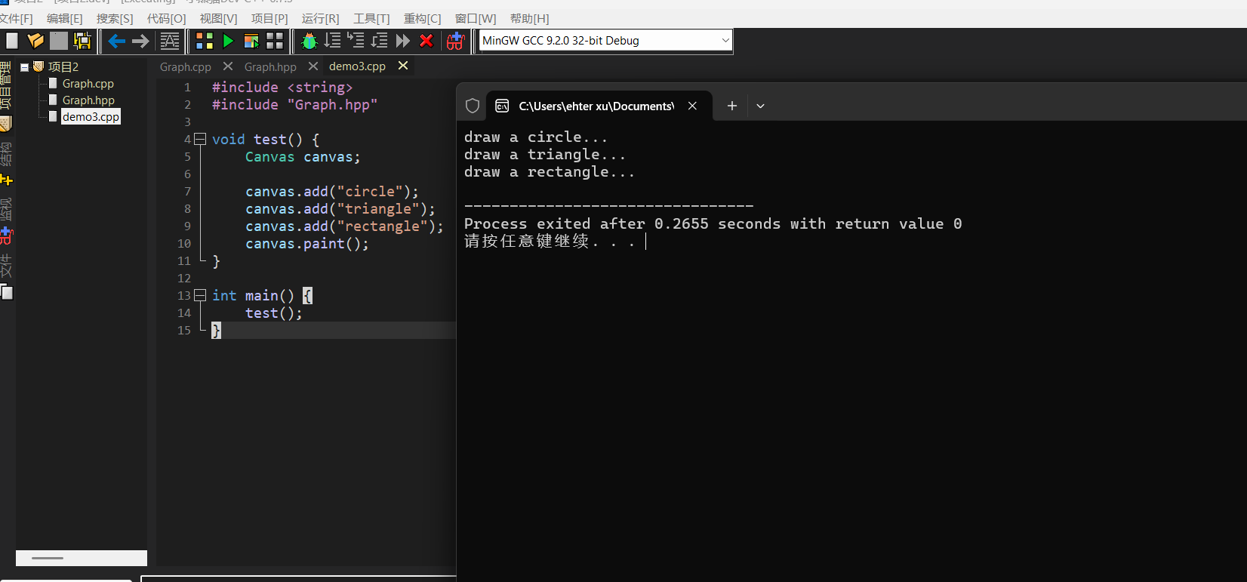Click the Step Over debug icon
1247x582 pixels.
pyautogui.click(x=333, y=41)
